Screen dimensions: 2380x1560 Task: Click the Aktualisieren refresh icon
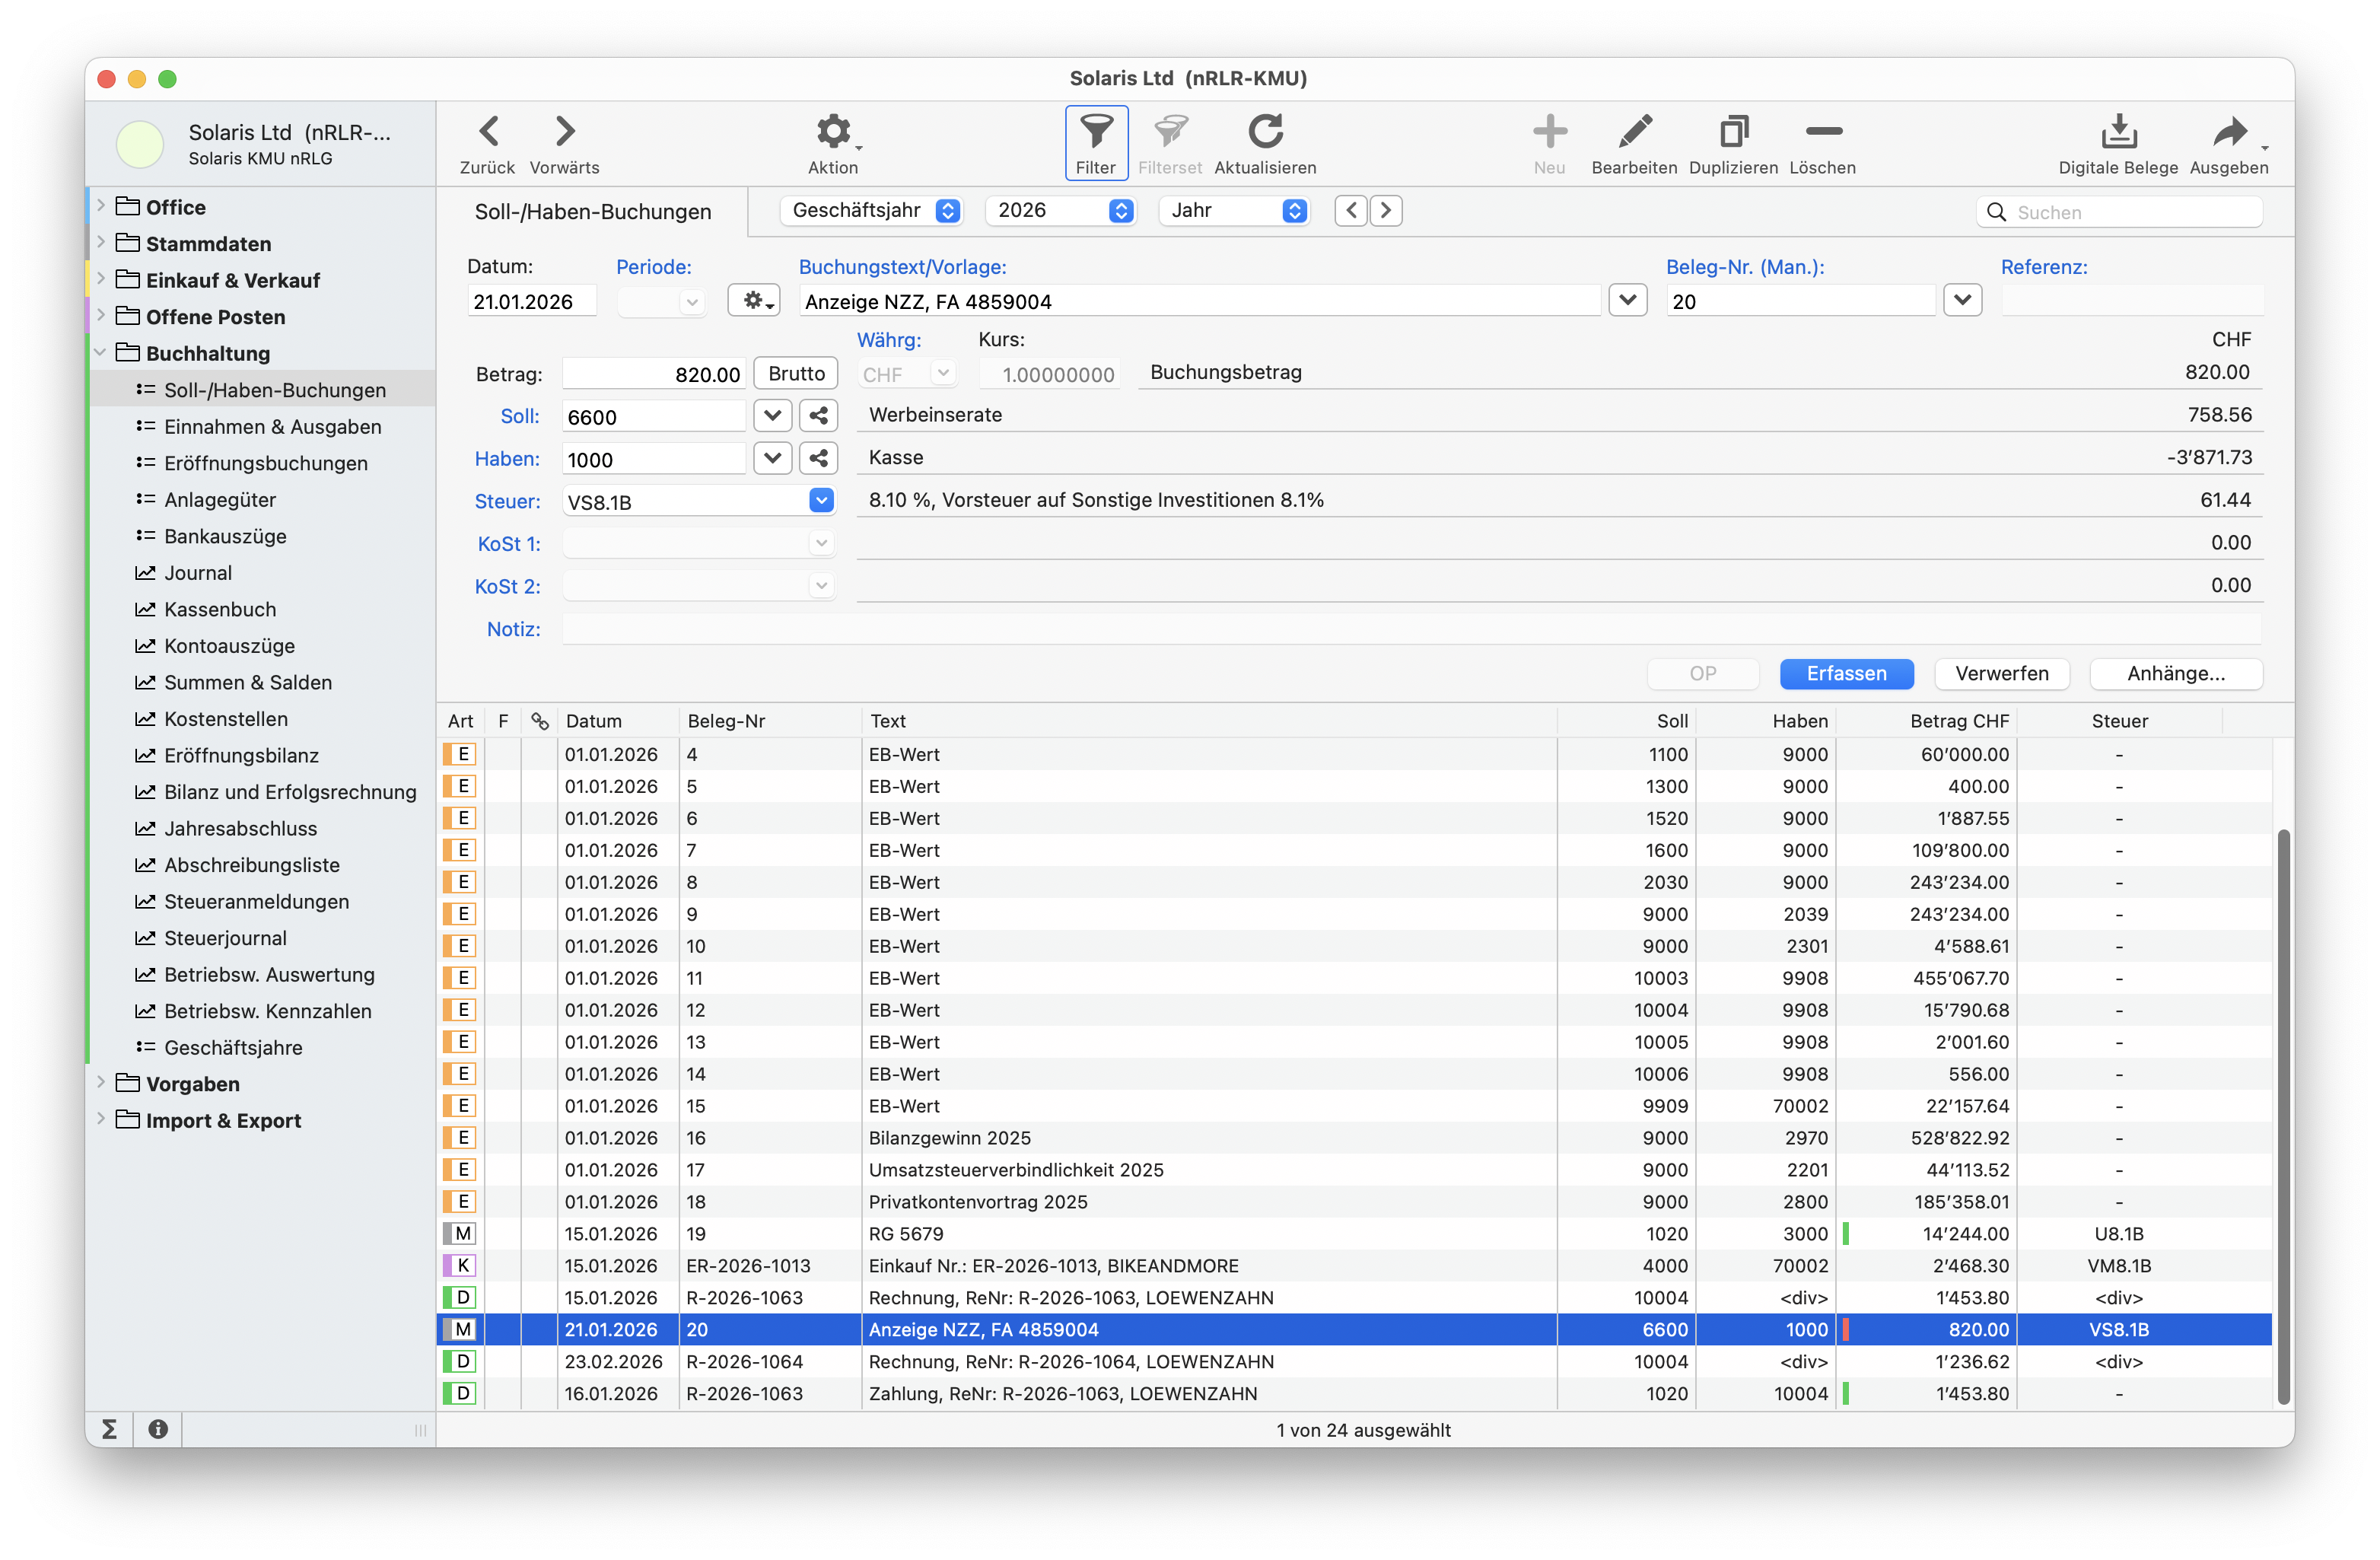pyautogui.click(x=1265, y=132)
